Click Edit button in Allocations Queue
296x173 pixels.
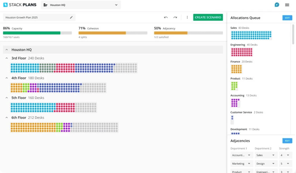coord(287,18)
